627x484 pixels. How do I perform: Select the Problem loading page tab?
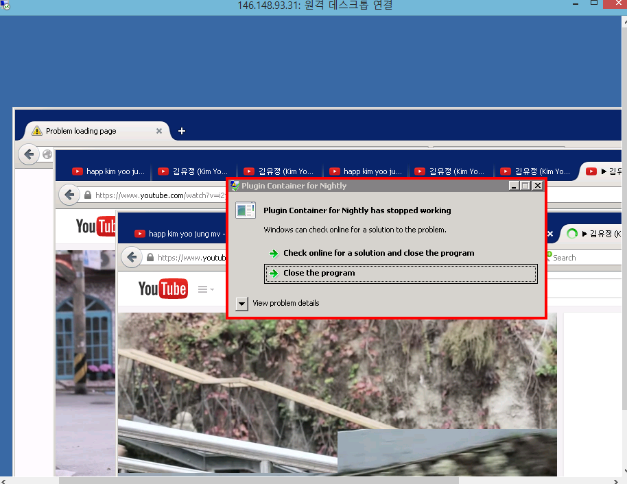tap(81, 131)
